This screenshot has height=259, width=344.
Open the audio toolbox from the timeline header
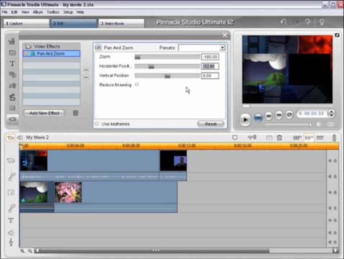(x=20, y=138)
